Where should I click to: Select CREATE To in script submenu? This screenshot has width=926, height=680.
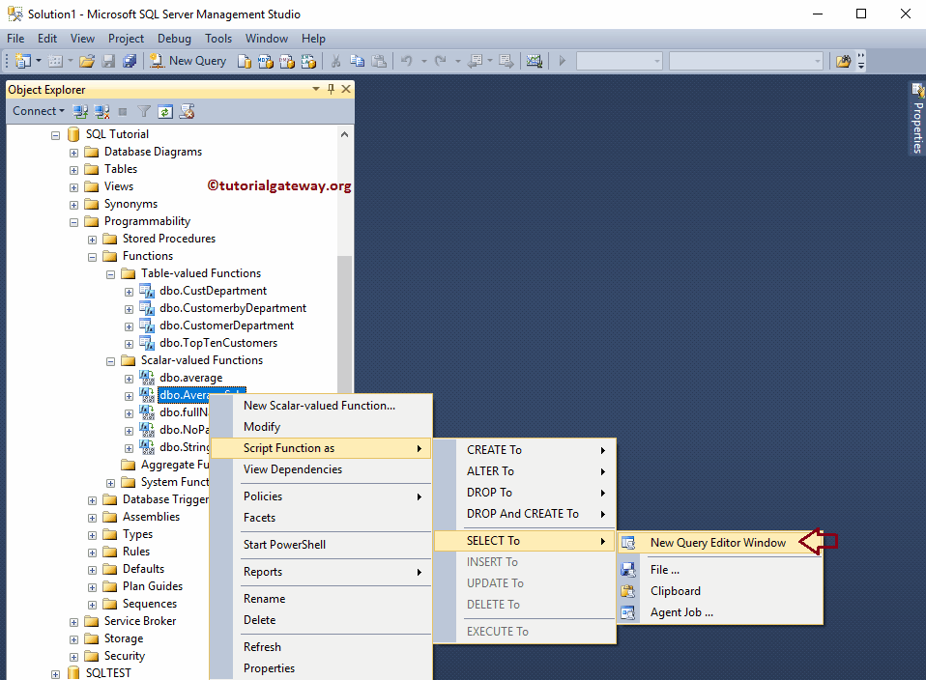coord(494,450)
